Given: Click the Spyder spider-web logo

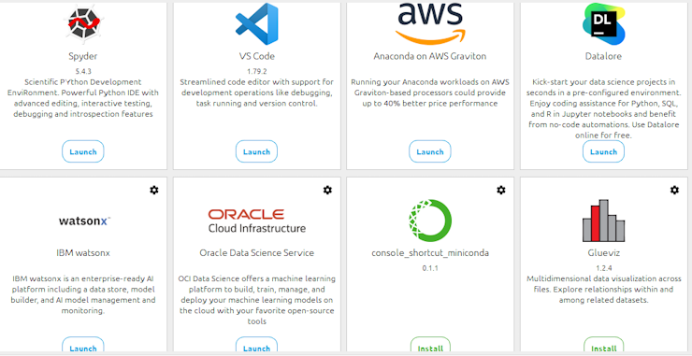Looking at the screenshot, I should [x=83, y=24].
